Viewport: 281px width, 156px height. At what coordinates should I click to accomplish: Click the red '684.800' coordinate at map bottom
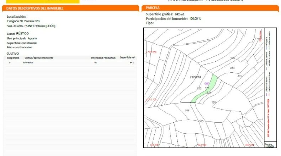pyautogui.click(x=154, y=145)
